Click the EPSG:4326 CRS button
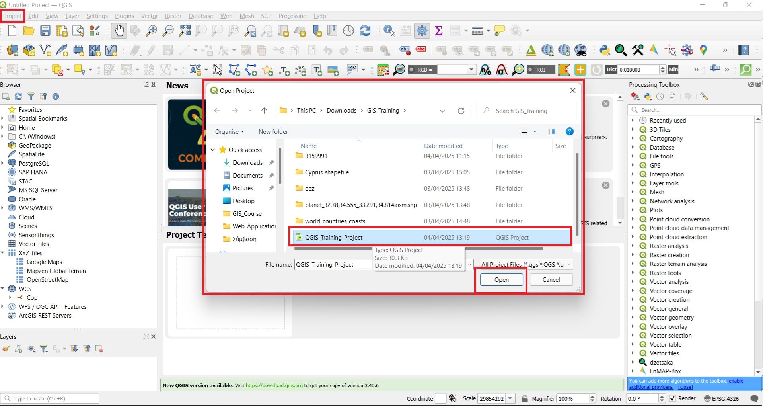The width and height of the screenshot is (763, 406). coord(721,398)
